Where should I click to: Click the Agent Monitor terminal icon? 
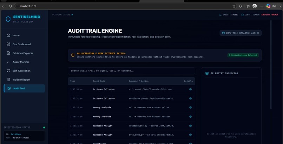[8, 62]
